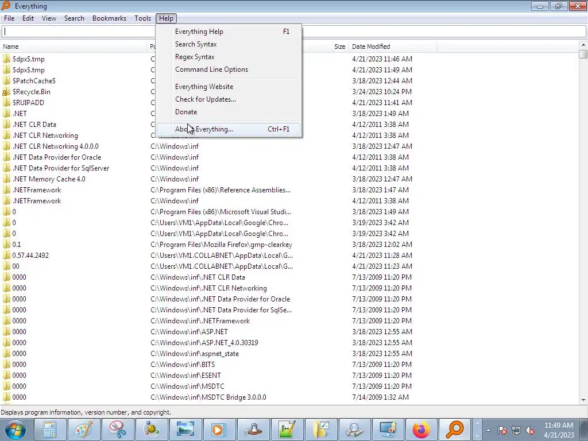
Task: Open the picture viewer taskbar icon
Action: pyautogui.click(x=185, y=430)
